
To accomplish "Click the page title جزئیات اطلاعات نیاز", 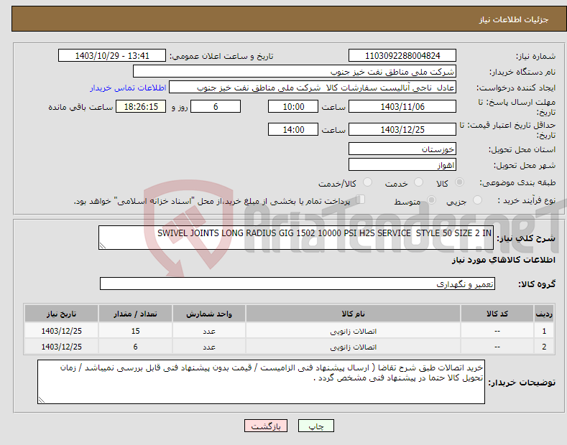I will click(x=514, y=19).
